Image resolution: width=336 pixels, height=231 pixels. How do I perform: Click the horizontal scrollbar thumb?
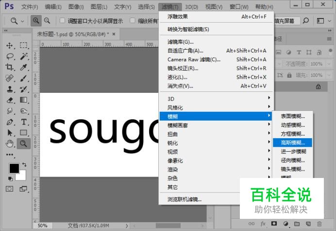pos(168,226)
